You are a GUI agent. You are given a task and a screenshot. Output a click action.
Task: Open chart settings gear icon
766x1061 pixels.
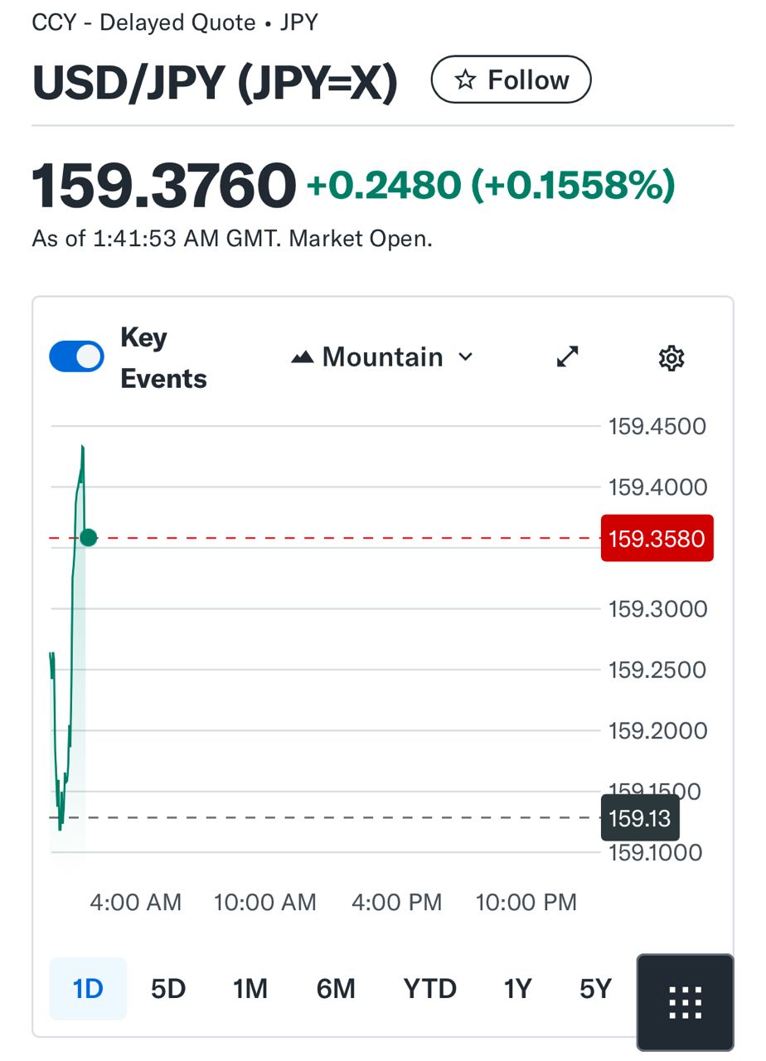tap(671, 358)
